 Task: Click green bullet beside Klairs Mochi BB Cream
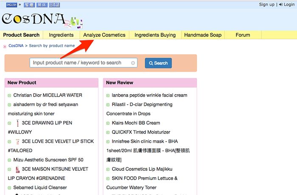point(108,123)
